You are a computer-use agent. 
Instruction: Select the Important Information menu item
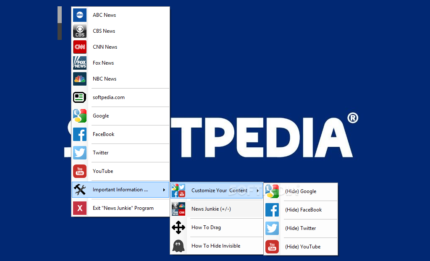pos(121,190)
